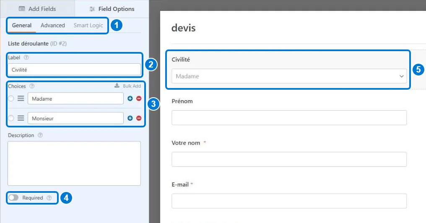Image resolution: width=426 pixels, height=223 pixels.
Task: Click the Bulk Add download icon
Action: click(x=117, y=86)
